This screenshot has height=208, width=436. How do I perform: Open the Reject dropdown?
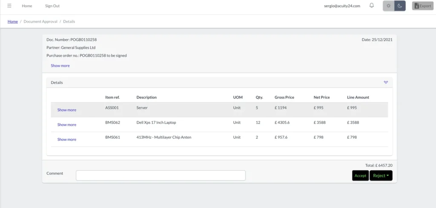(x=381, y=176)
